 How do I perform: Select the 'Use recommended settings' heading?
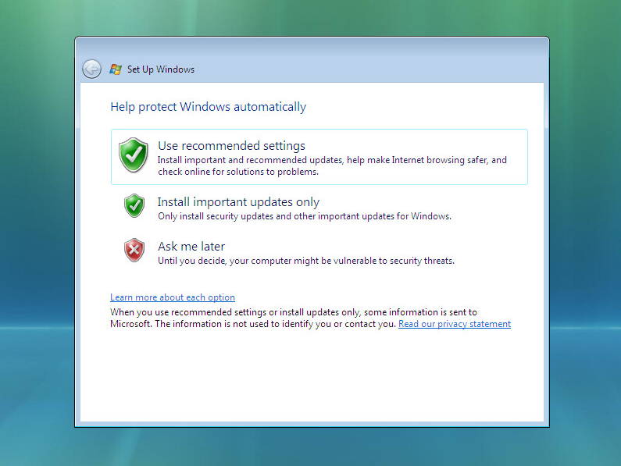[x=231, y=145]
